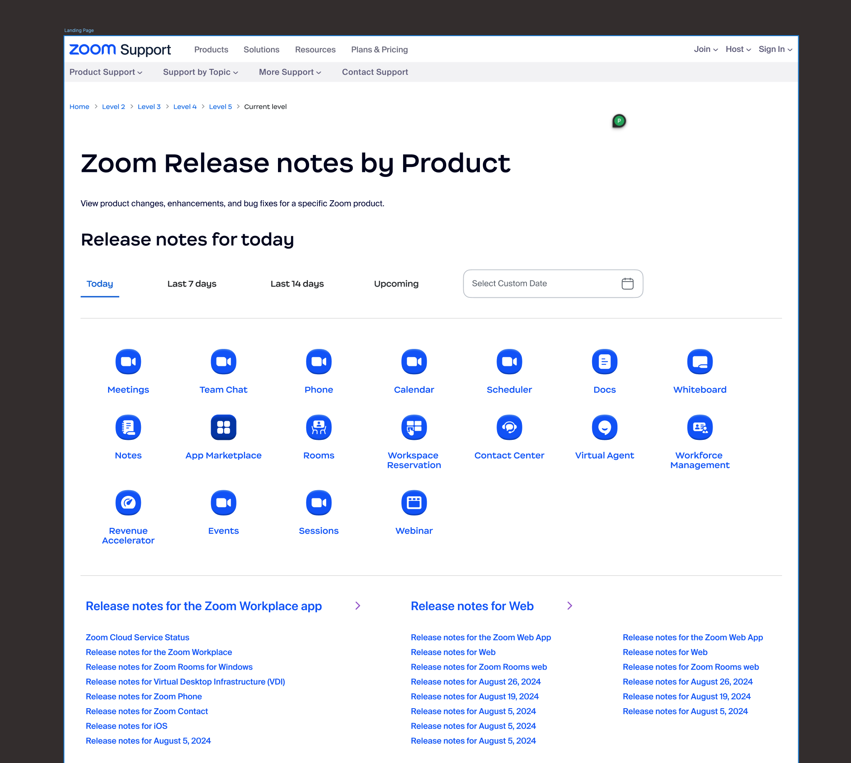This screenshot has height=763, width=851.
Task: Open the Support by Topic dropdown
Action: (x=200, y=72)
